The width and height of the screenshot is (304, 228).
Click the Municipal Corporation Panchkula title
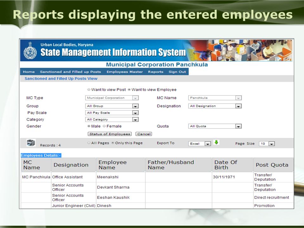tap(157, 65)
